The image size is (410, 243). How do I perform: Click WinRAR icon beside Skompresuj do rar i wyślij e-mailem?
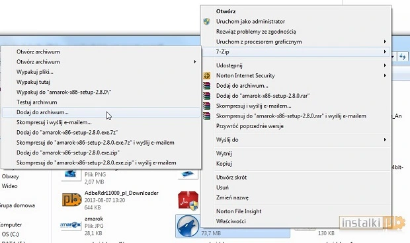click(x=206, y=116)
